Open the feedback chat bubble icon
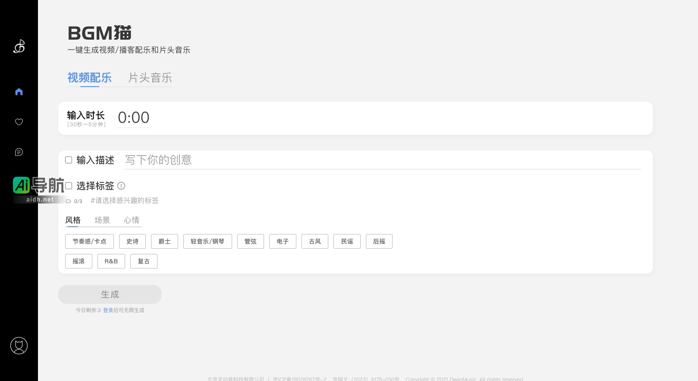698x381 pixels. pos(19,152)
